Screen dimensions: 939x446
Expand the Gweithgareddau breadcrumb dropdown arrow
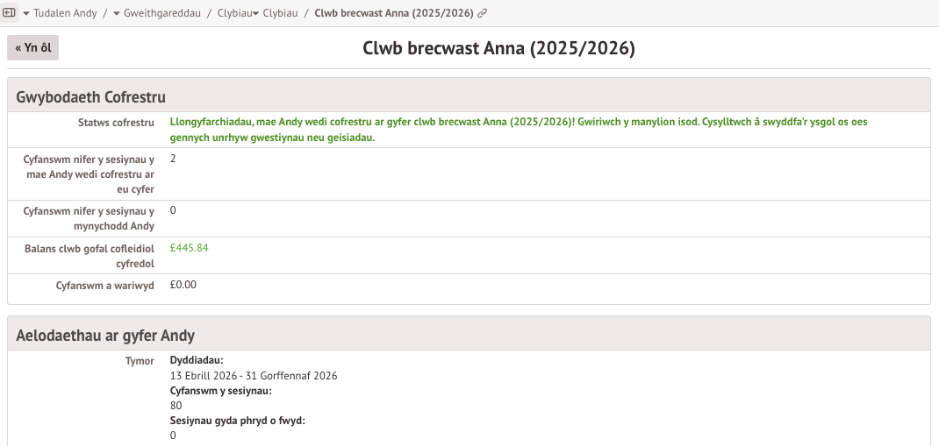coord(117,14)
